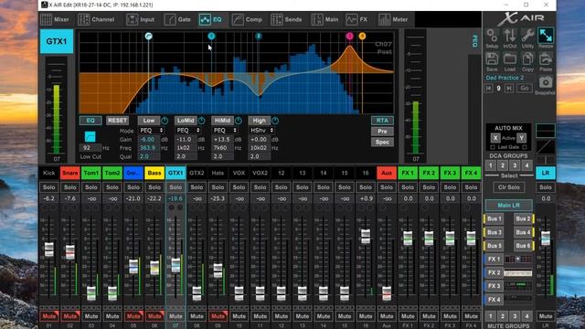585x329 pixels.
Task: Select EQ band 2 handle on graph
Action: coord(258,36)
